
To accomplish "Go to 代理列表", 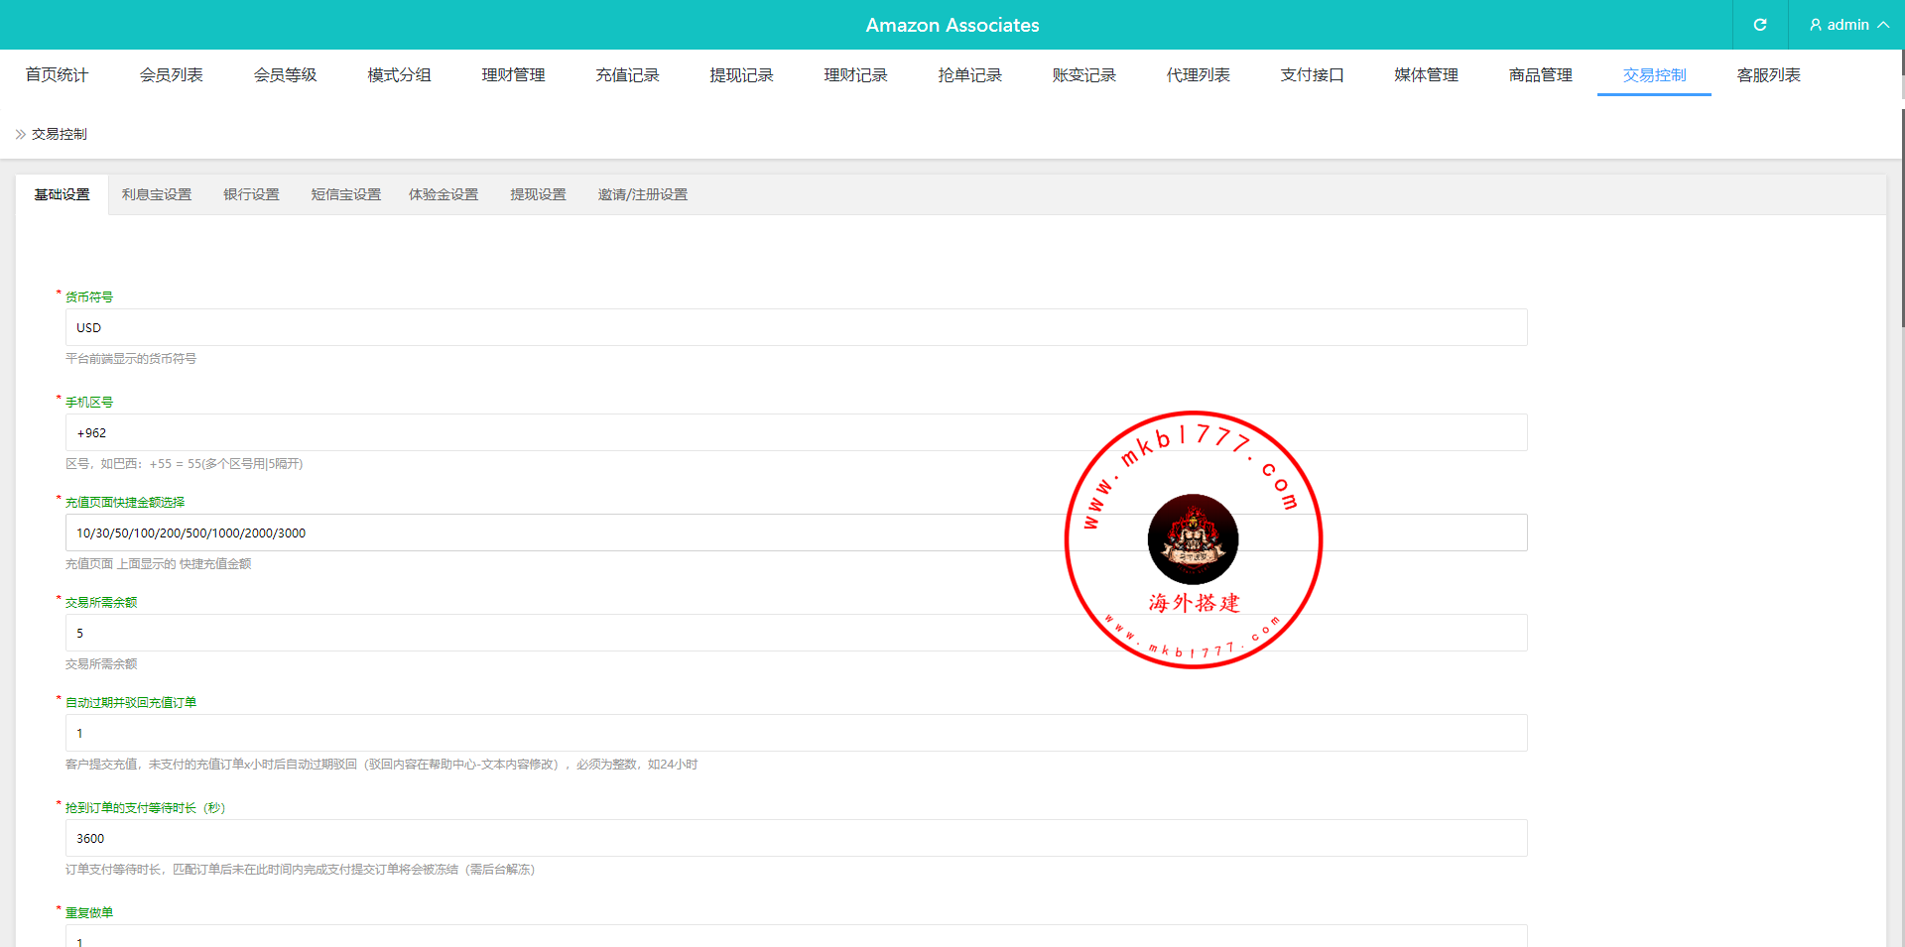I will pos(1198,74).
